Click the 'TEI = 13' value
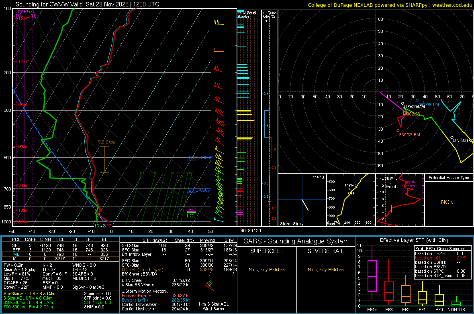This screenshot has width=474, height=314. [x=80, y=269]
